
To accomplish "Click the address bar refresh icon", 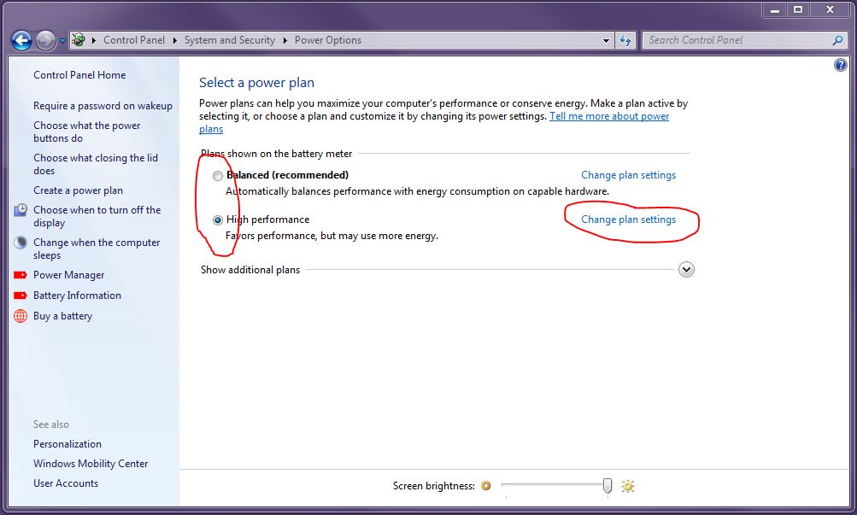I will 625,40.
